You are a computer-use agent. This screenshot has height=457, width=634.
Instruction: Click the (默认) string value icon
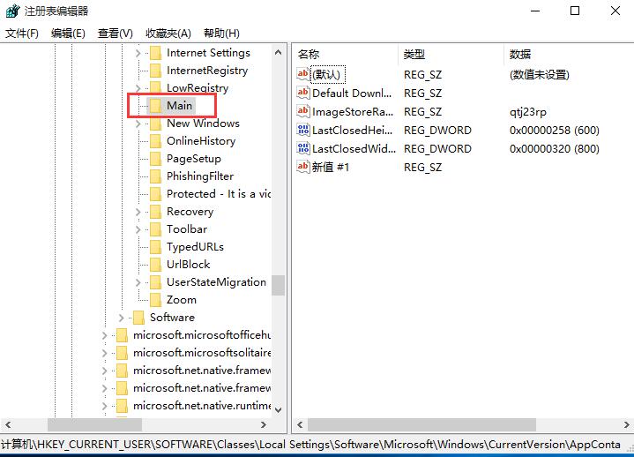point(303,74)
